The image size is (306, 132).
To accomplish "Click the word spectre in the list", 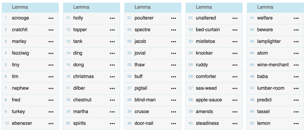I will [142, 30].
